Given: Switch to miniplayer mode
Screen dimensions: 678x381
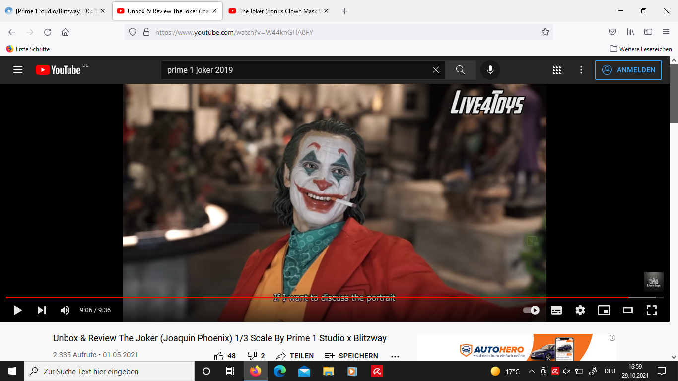Looking at the screenshot, I should point(604,310).
